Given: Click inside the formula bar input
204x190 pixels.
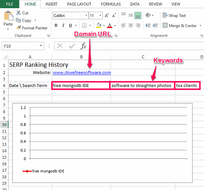Looking at the screenshot, I should pyautogui.click(x=147, y=46).
